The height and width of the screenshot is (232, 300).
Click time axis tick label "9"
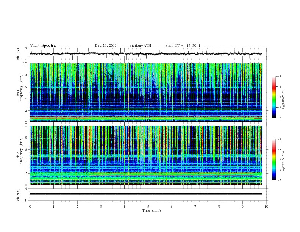[x=242, y=207]
